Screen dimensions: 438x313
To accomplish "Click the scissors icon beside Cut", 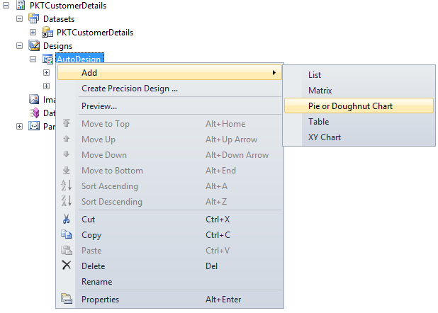I will (x=67, y=220).
